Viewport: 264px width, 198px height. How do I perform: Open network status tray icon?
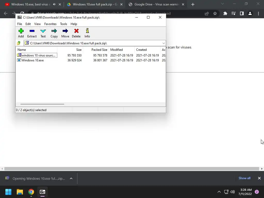pyautogui.click(x=226, y=192)
